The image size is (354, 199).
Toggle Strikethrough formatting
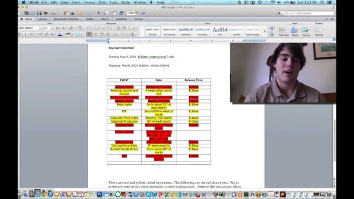tap(40, 34)
